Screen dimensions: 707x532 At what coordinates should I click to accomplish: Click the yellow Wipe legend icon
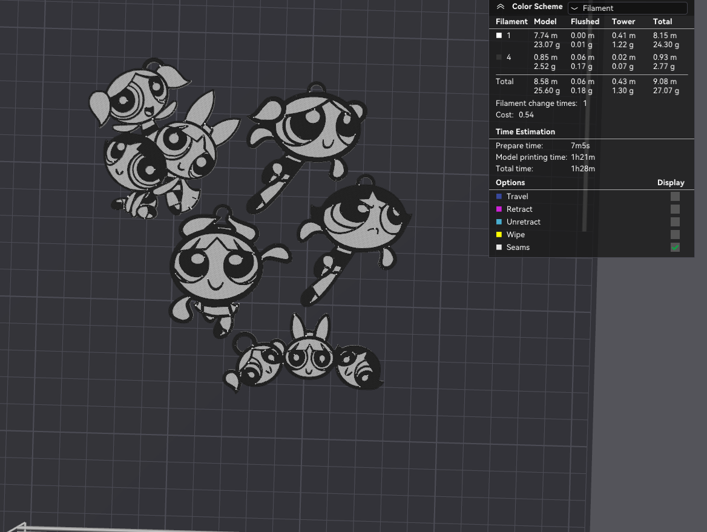coord(499,234)
